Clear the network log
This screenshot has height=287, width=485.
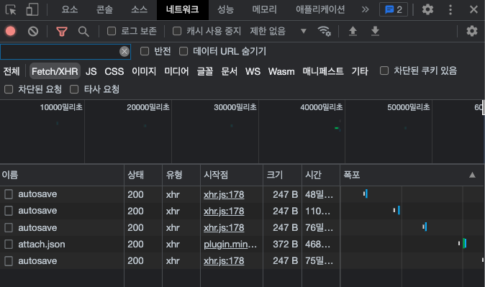33,31
